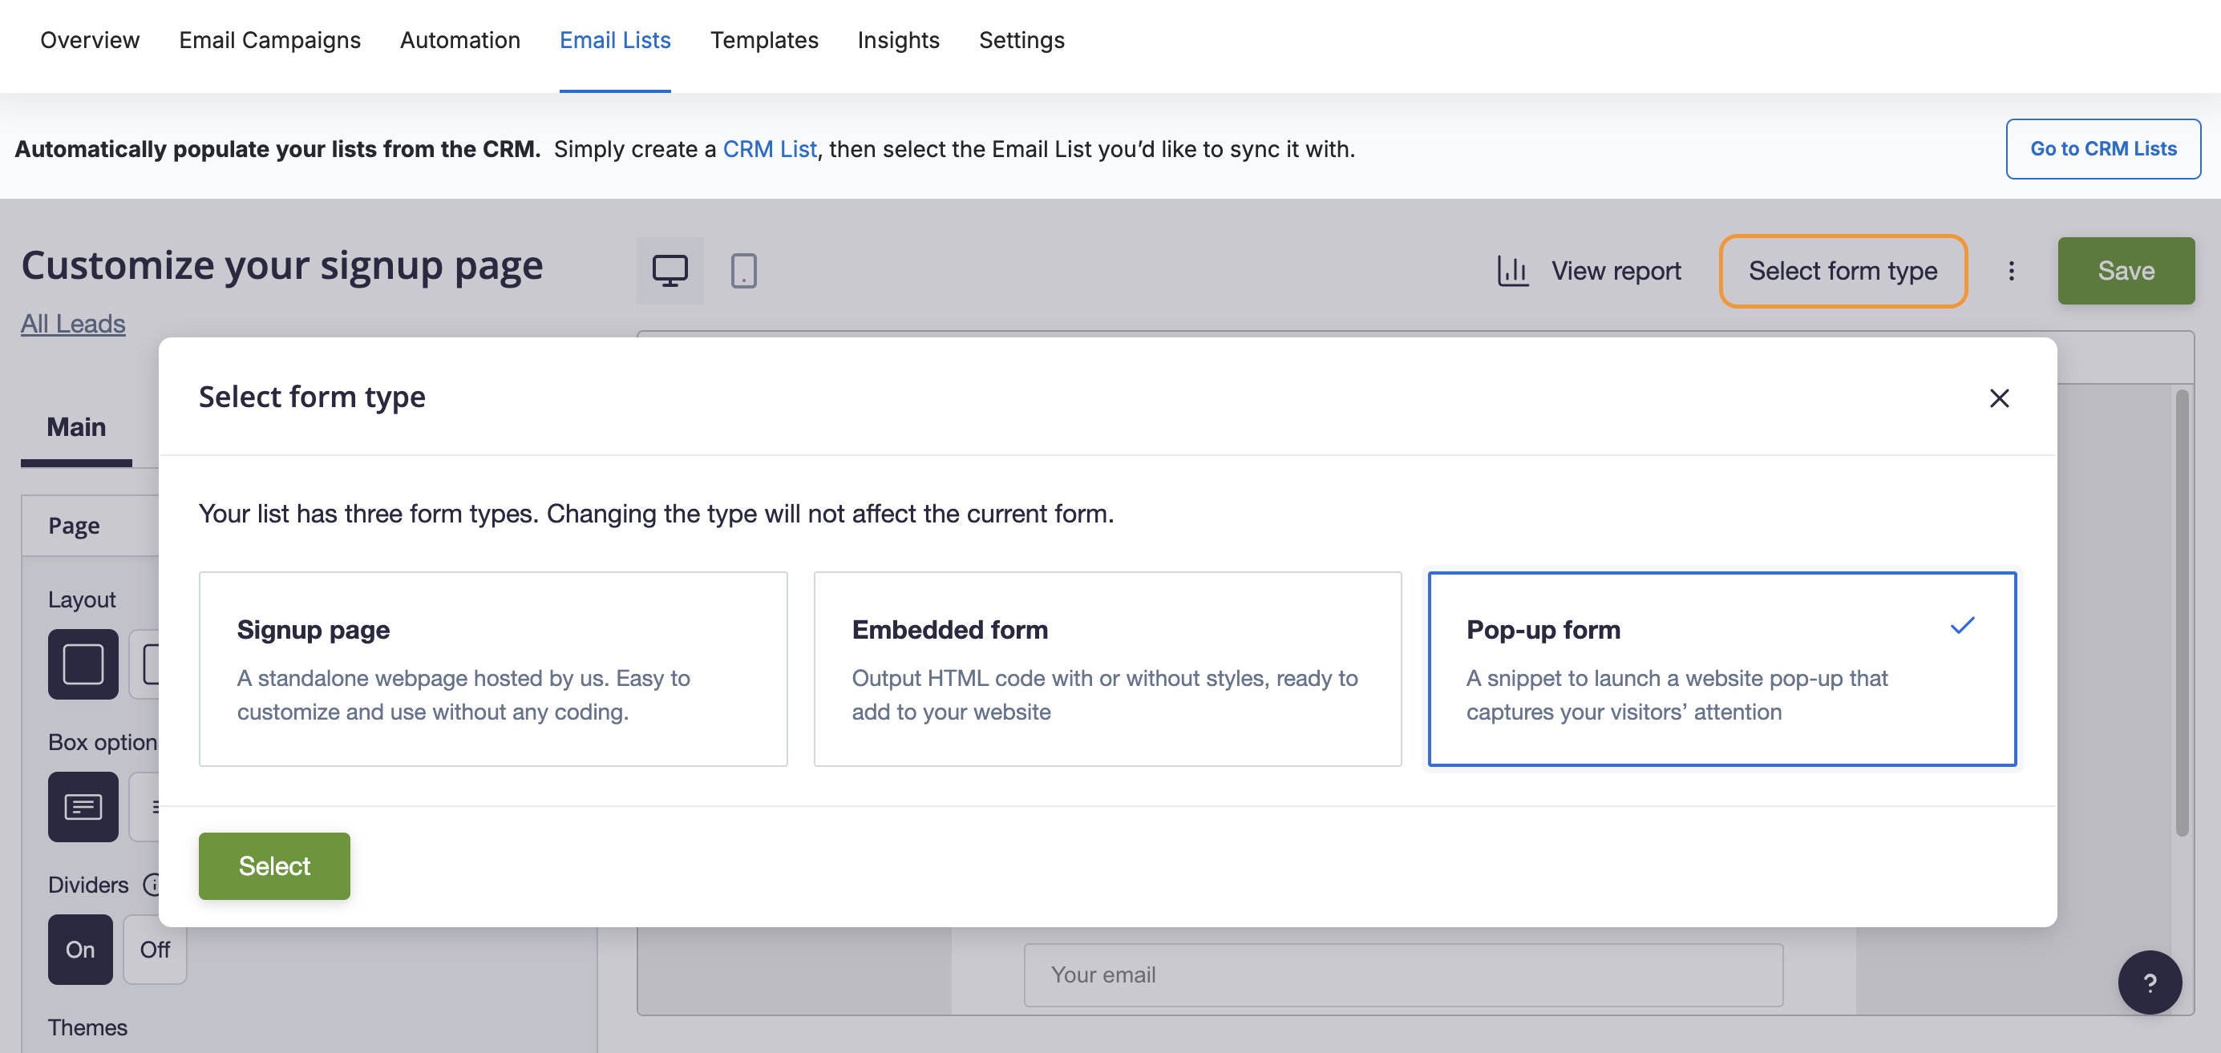The height and width of the screenshot is (1053, 2221).
Task: Open the Select form type button
Action: point(1842,271)
